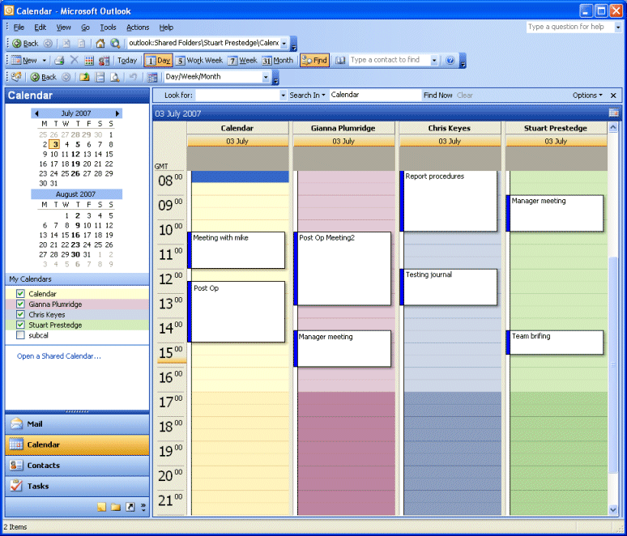Screen dimensions: 627x536
Task: Switch to Day view button
Action: [158, 61]
